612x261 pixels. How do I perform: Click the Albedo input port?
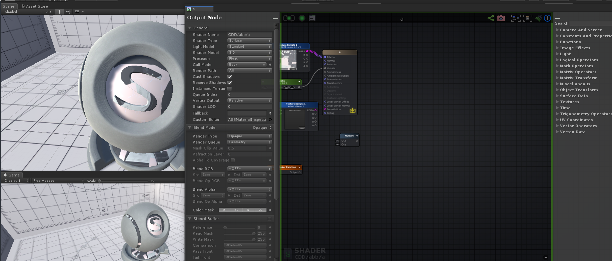[325, 57]
